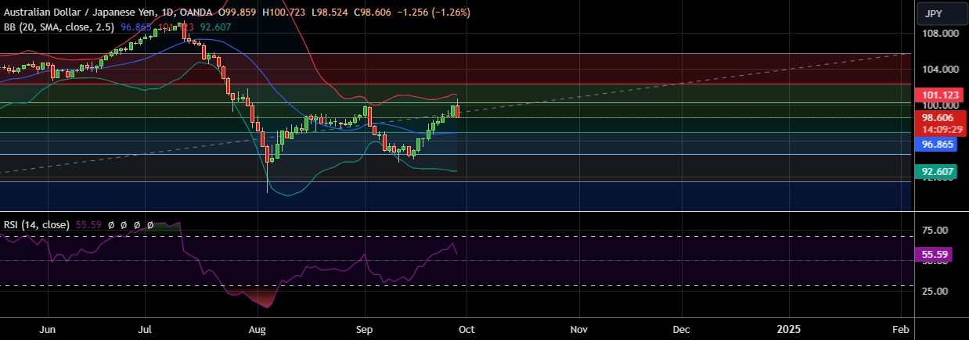The width and height of the screenshot is (969, 340).
Task: Click the 55.59 value in RSI legend
Action: point(88,224)
